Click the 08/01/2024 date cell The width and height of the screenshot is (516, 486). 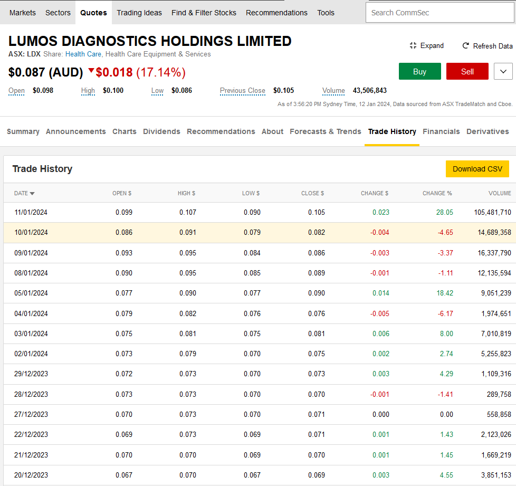pyautogui.click(x=31, y=273)
